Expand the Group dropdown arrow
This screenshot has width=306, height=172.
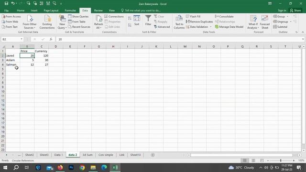pos(288,17)
